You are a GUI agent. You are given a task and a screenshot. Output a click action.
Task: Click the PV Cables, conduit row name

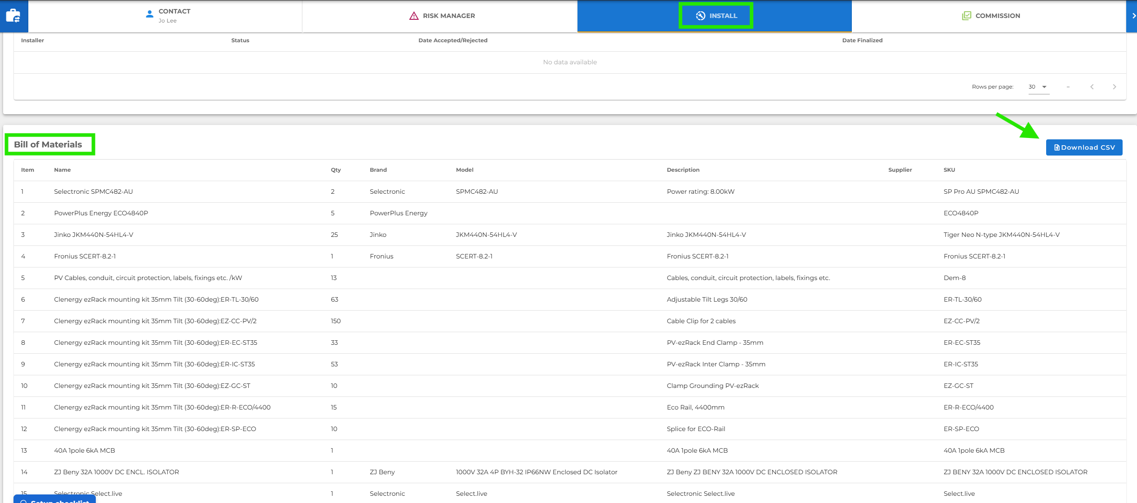148,278
